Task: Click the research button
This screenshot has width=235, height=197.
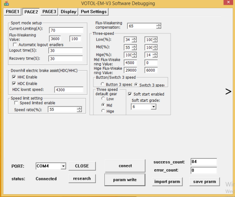Action: tap(82, 179)
